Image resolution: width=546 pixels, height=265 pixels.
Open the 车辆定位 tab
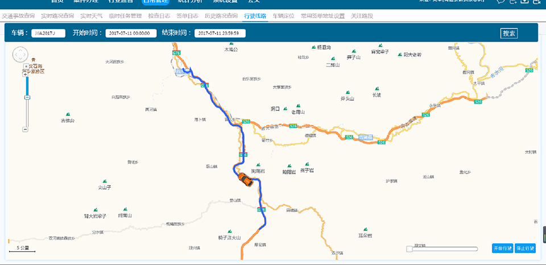pyautogui.click(x=283, y=16)
